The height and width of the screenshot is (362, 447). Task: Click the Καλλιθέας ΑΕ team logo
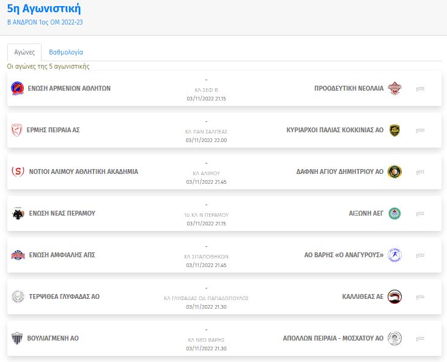395,296
